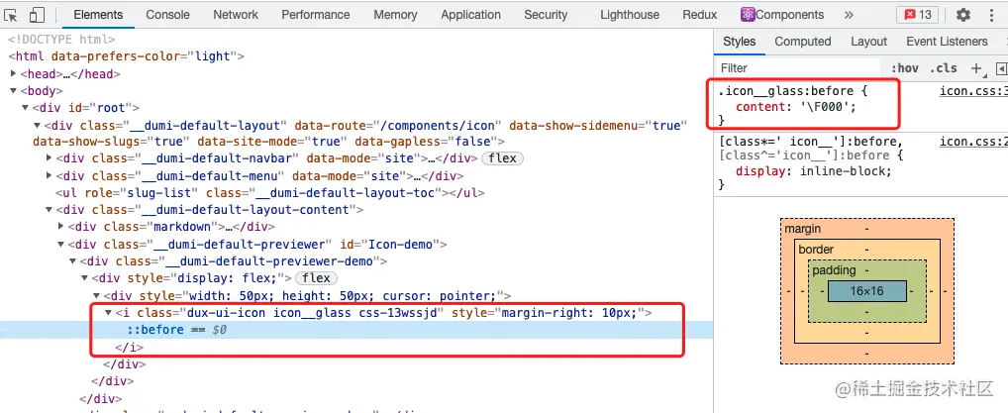
Task: Open DevTools settings gear
Action: point(962,15)
